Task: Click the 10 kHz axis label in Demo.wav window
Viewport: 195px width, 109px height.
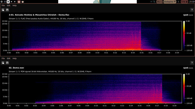Action: coord(5,90)
